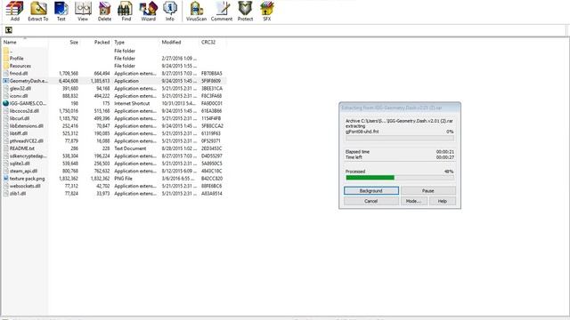
Task: Launch the Wizard tool
Action: coord(149,12)
